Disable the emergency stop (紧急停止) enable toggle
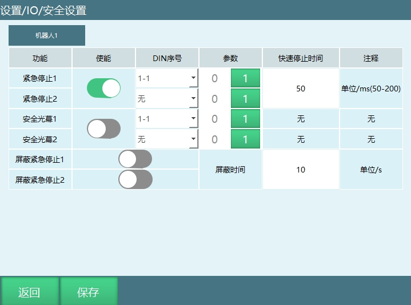 (103, 89)
